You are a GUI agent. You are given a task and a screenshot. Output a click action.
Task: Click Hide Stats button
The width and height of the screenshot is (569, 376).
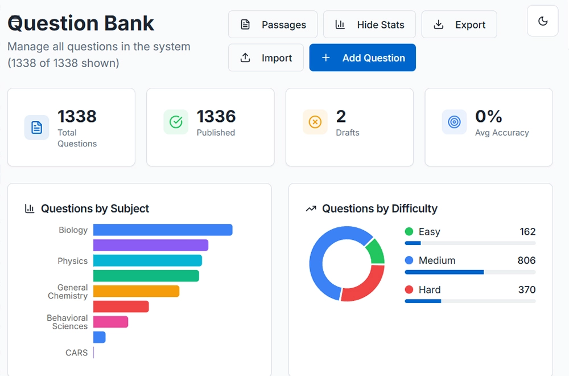[x=369, y=24]
